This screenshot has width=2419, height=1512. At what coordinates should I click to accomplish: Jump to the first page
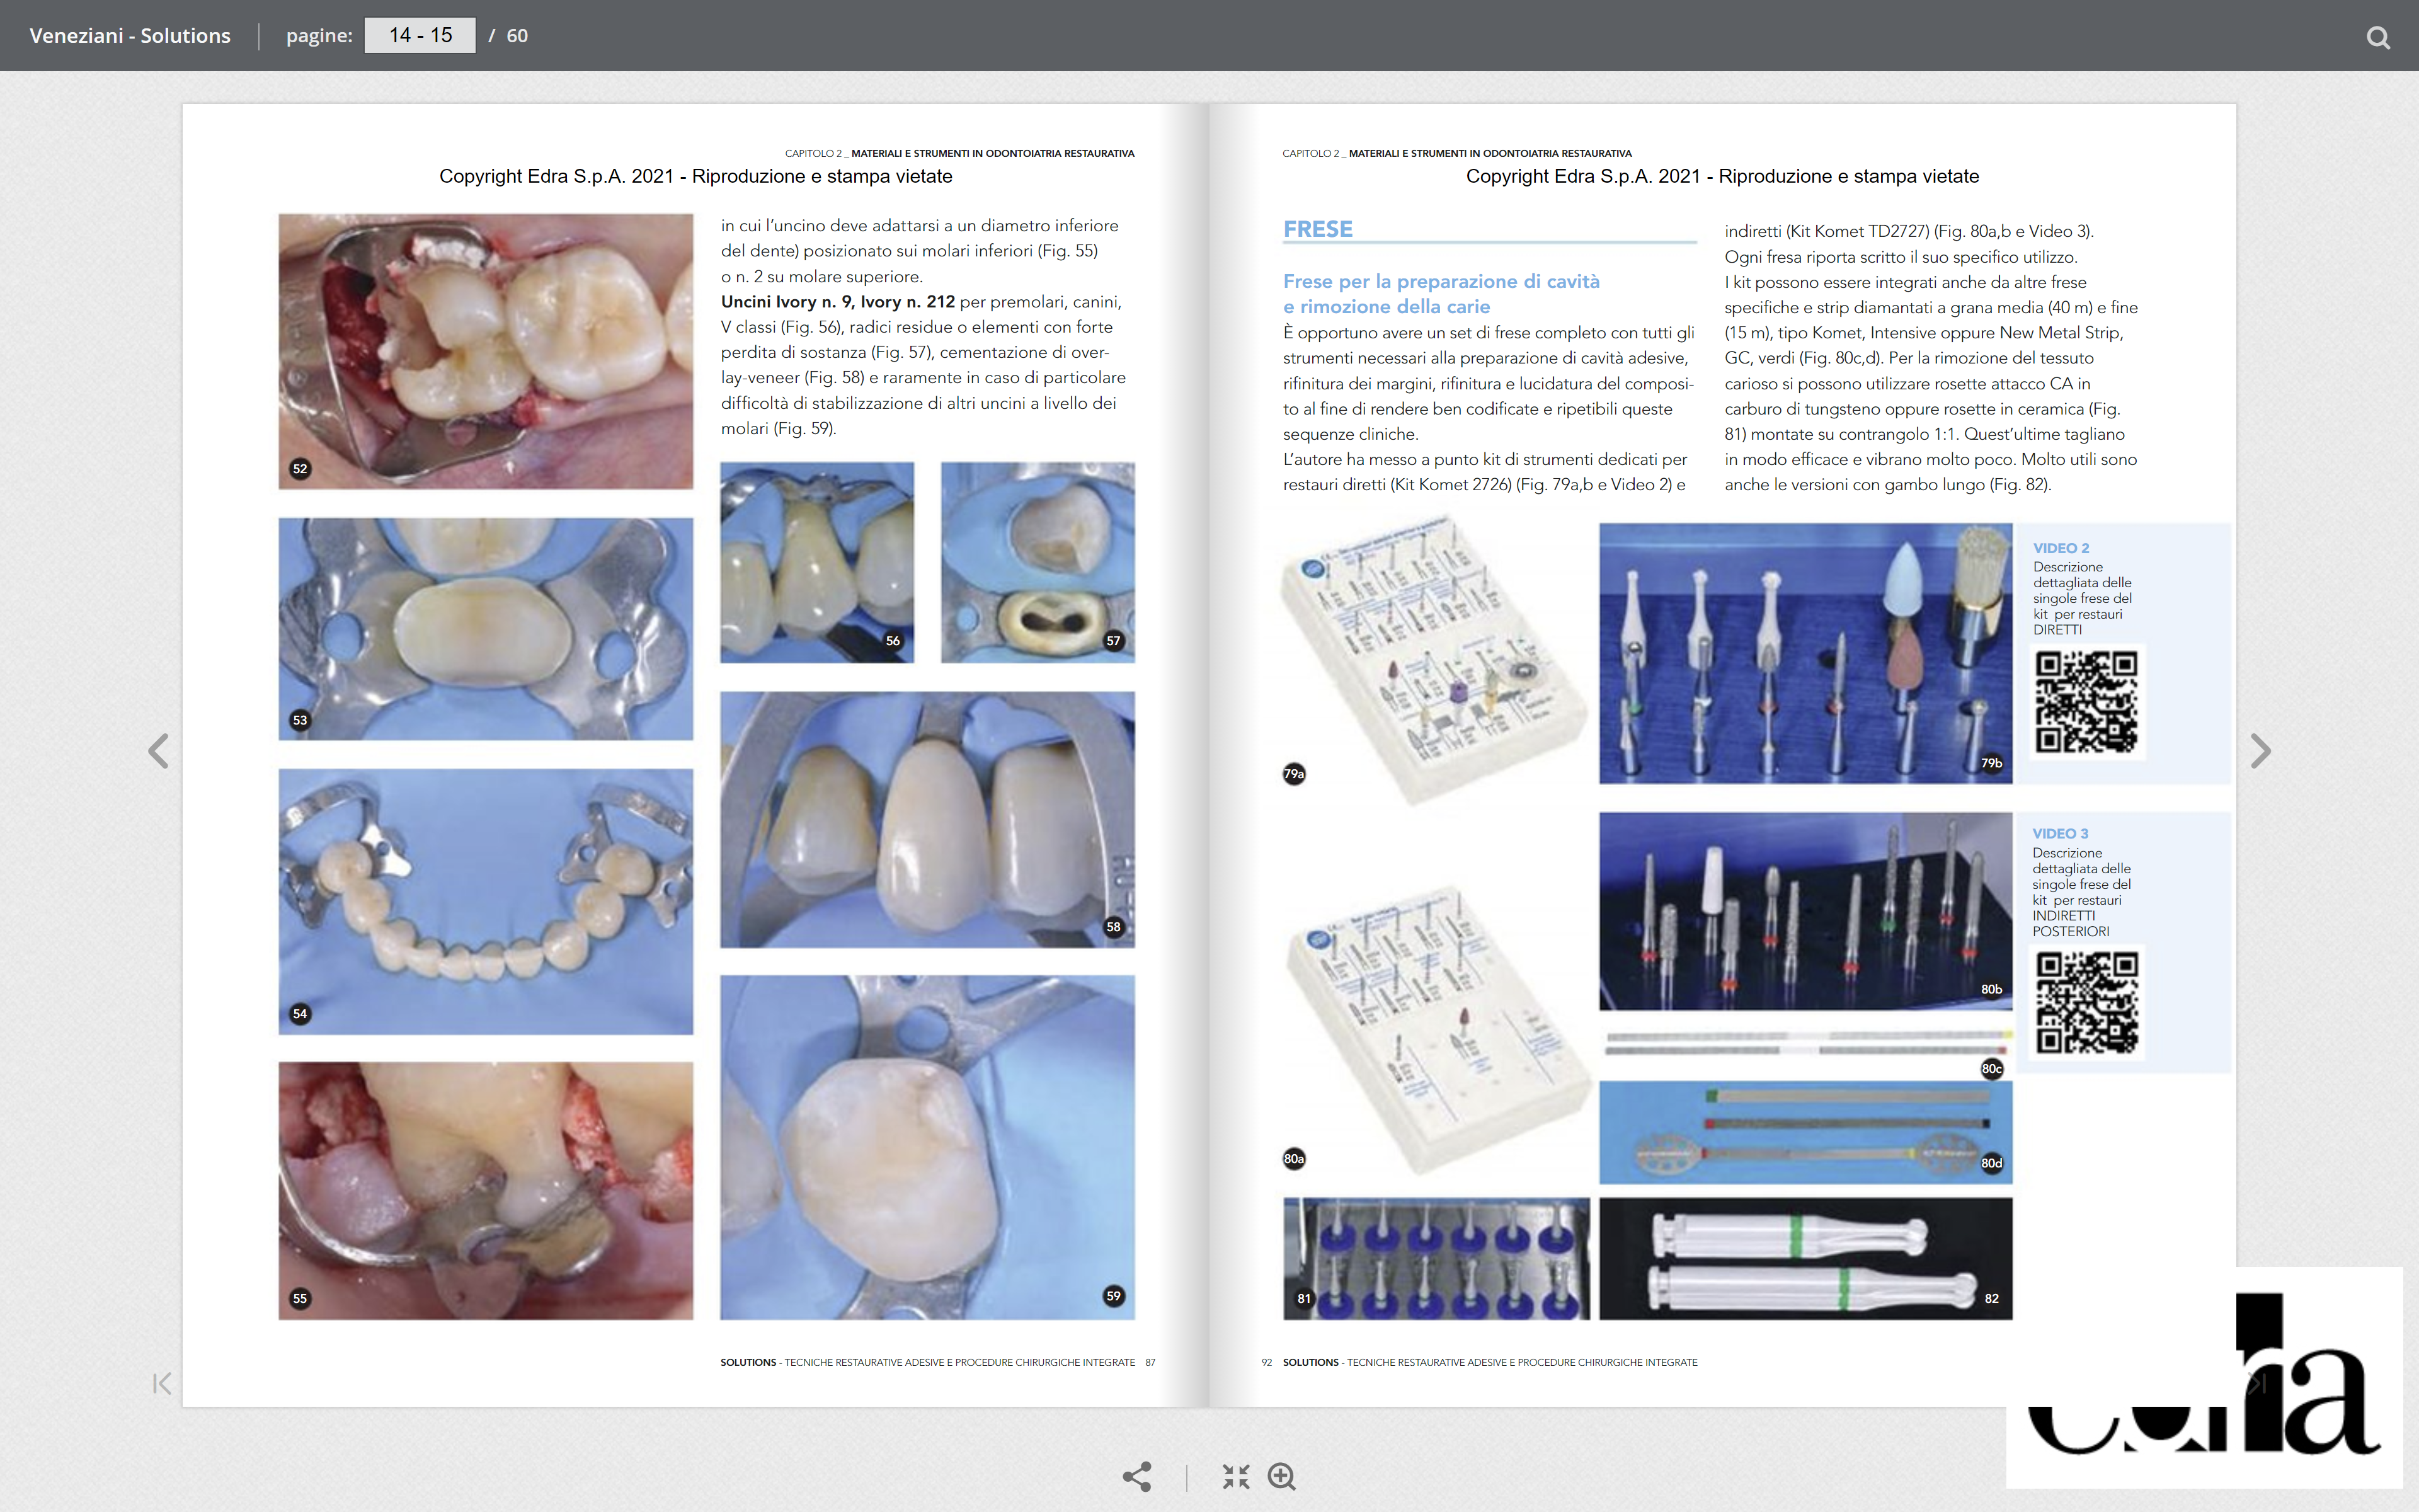pos(162,1383)
